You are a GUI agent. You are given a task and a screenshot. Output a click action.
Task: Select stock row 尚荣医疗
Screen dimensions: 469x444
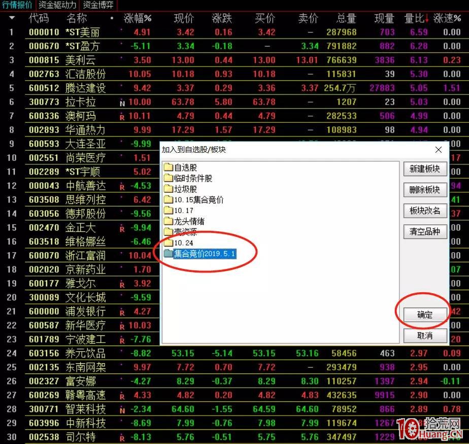(x=80, y=158)
